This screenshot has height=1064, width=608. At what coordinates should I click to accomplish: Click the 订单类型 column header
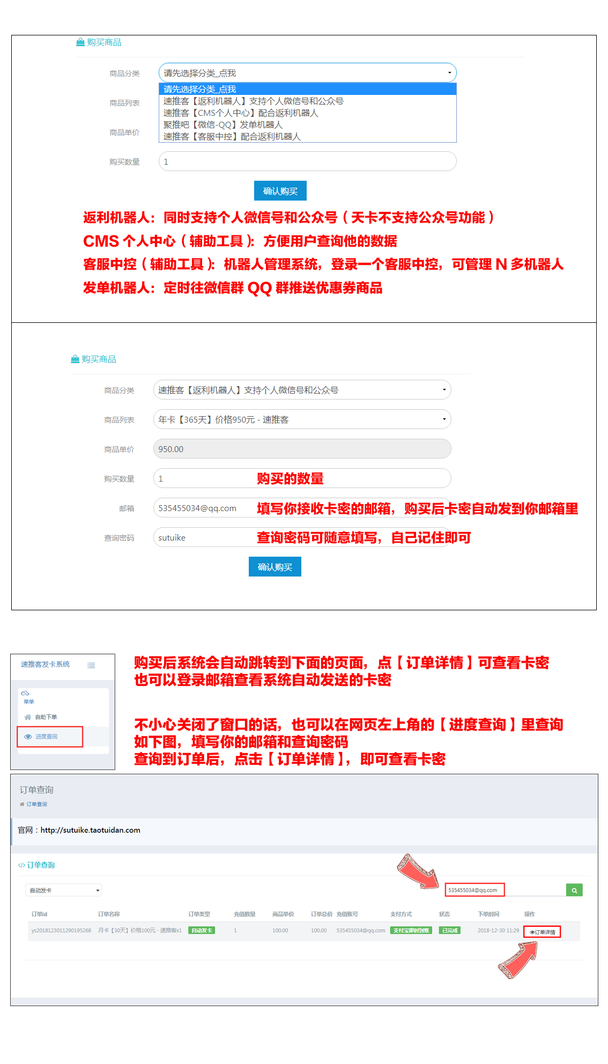[x=199, y=914]
